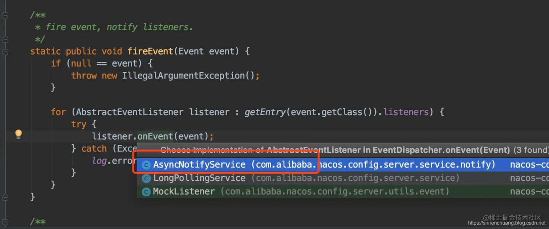Click the package name beside MockListener
Screen dimensions: 549x229
click(x=335, y=191)
